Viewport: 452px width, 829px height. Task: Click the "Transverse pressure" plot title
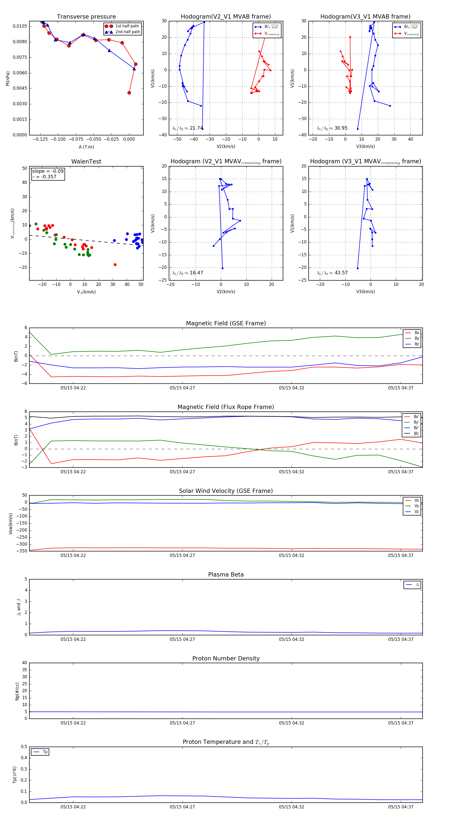[86, 17]
